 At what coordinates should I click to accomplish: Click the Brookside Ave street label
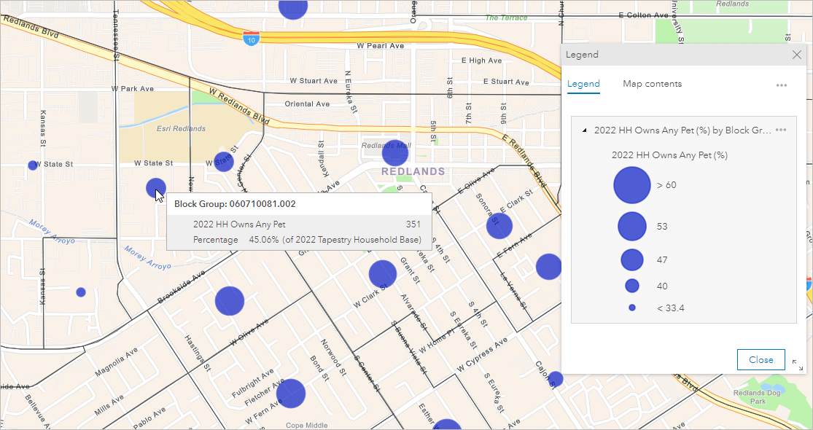tap(182, 286)
